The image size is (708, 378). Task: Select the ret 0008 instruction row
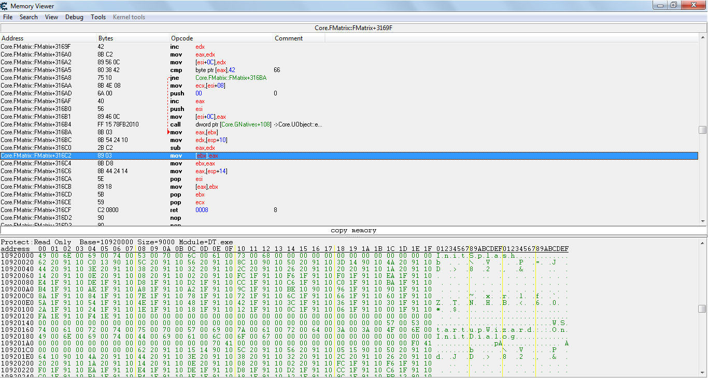coord(207,210)
